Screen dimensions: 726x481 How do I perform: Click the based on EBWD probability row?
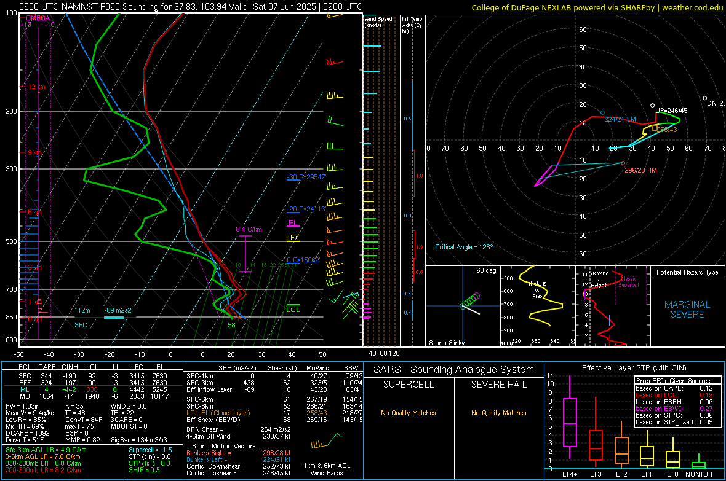[674, 409]
